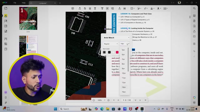Pick the black text color swatch
Screen dimensions: 200x112
point(109,52)
